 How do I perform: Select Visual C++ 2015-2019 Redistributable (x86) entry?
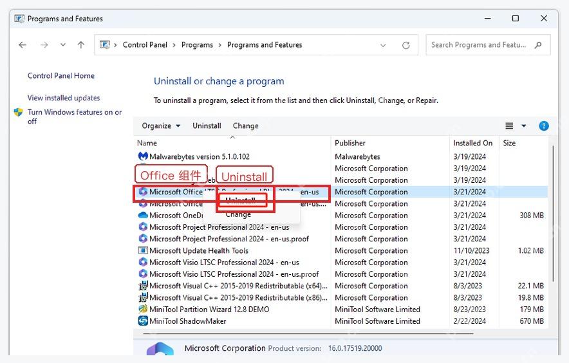click(x=238, y=297)
